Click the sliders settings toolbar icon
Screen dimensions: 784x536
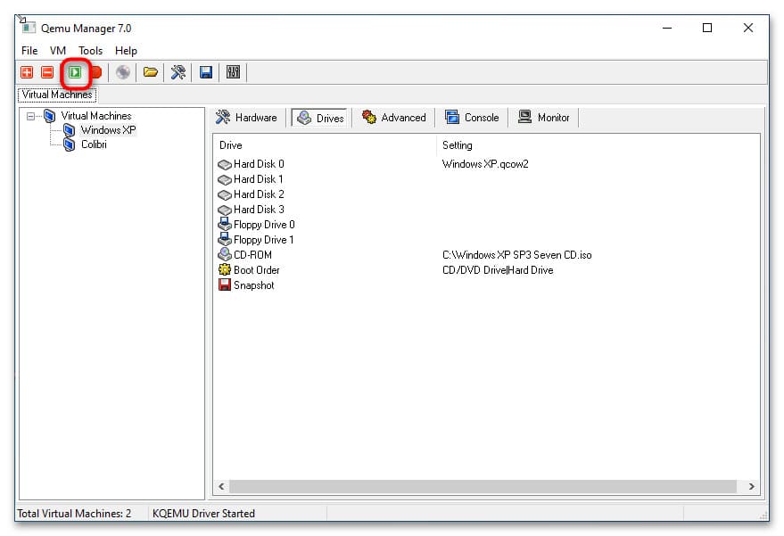coord(233,72)
